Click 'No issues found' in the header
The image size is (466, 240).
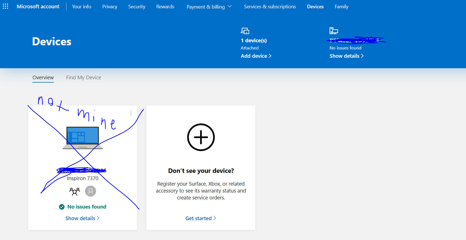345,48
